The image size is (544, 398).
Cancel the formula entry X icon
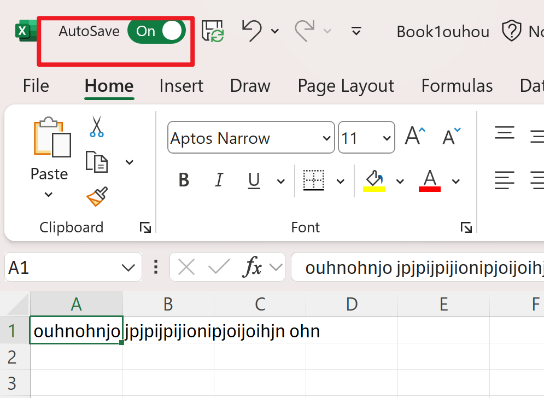[x=186, y=267]
